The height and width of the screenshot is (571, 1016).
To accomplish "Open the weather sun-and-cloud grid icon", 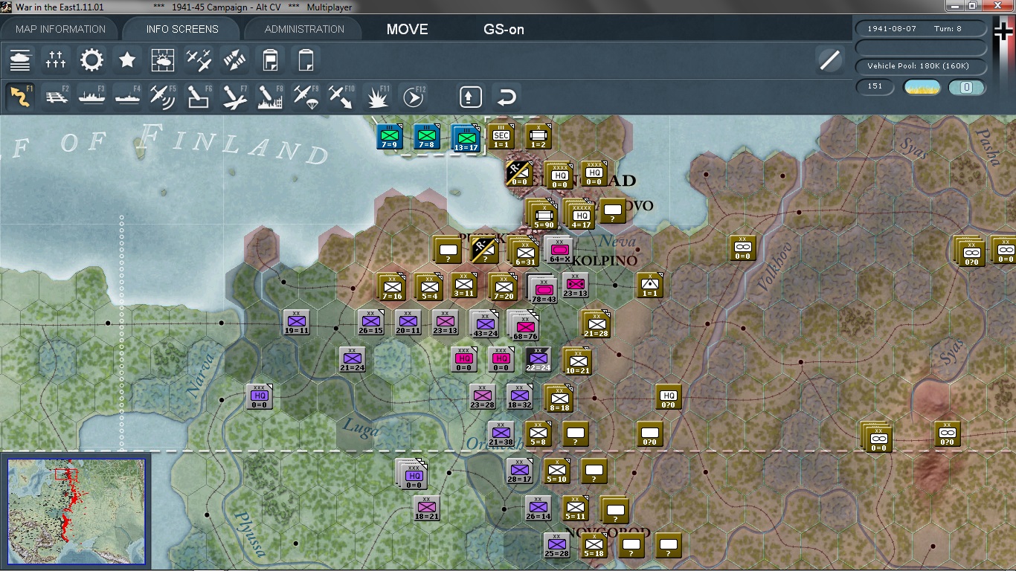I will coord(163,59).
